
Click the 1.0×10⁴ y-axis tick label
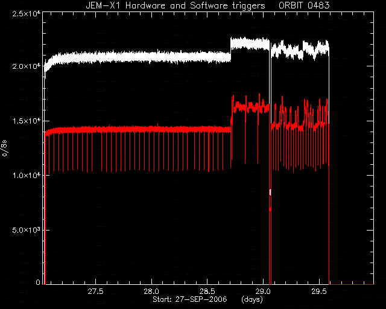pos(27,175)
